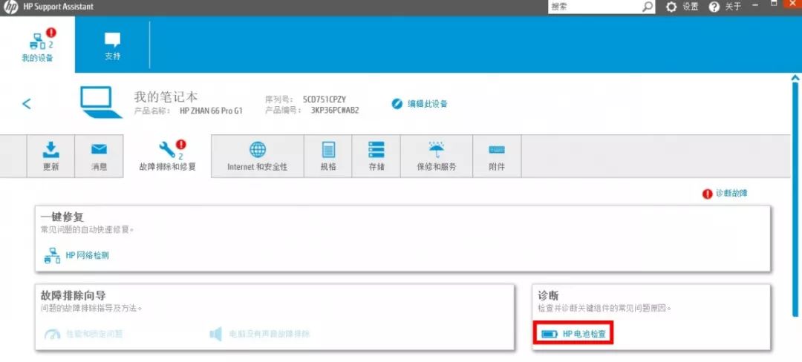Click the 设置 label in title bar
Image resolution: width=802 pixels, height=362 pixels.
pyautogui.click(x=691, y=7)
